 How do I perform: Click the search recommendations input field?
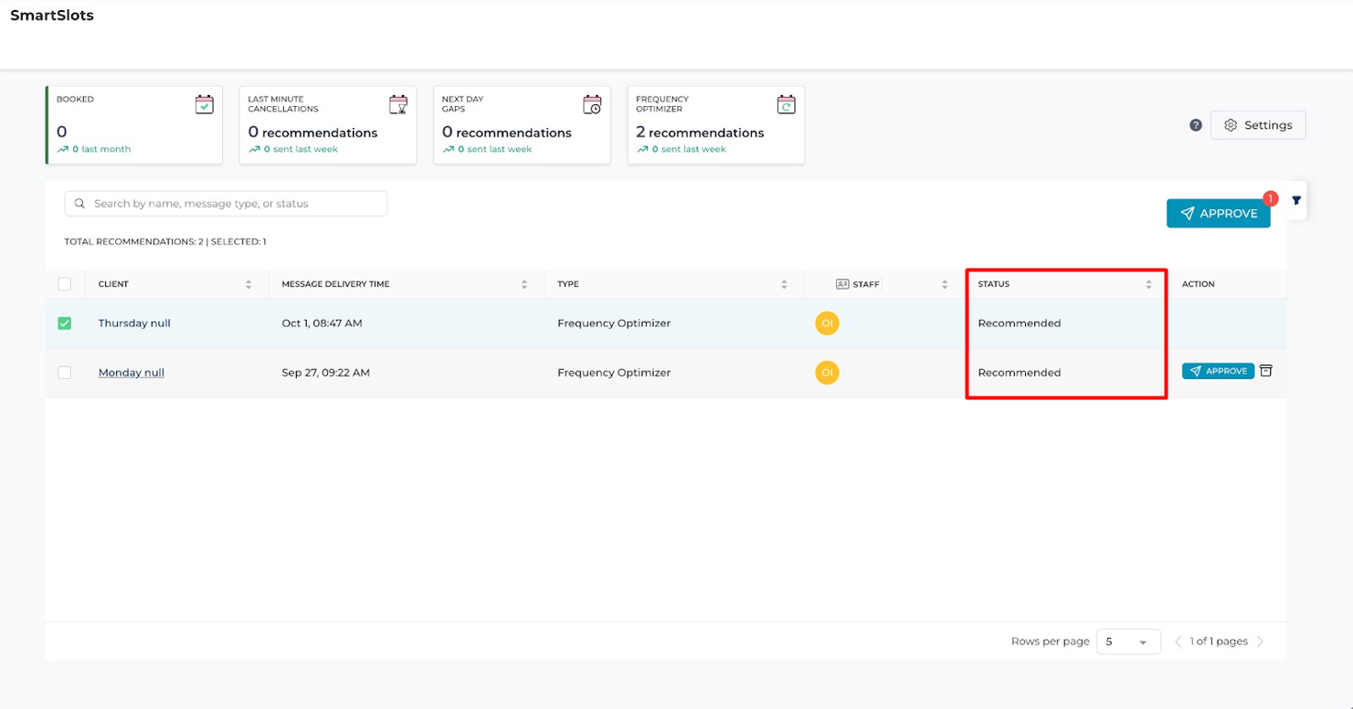click(226, 204)
